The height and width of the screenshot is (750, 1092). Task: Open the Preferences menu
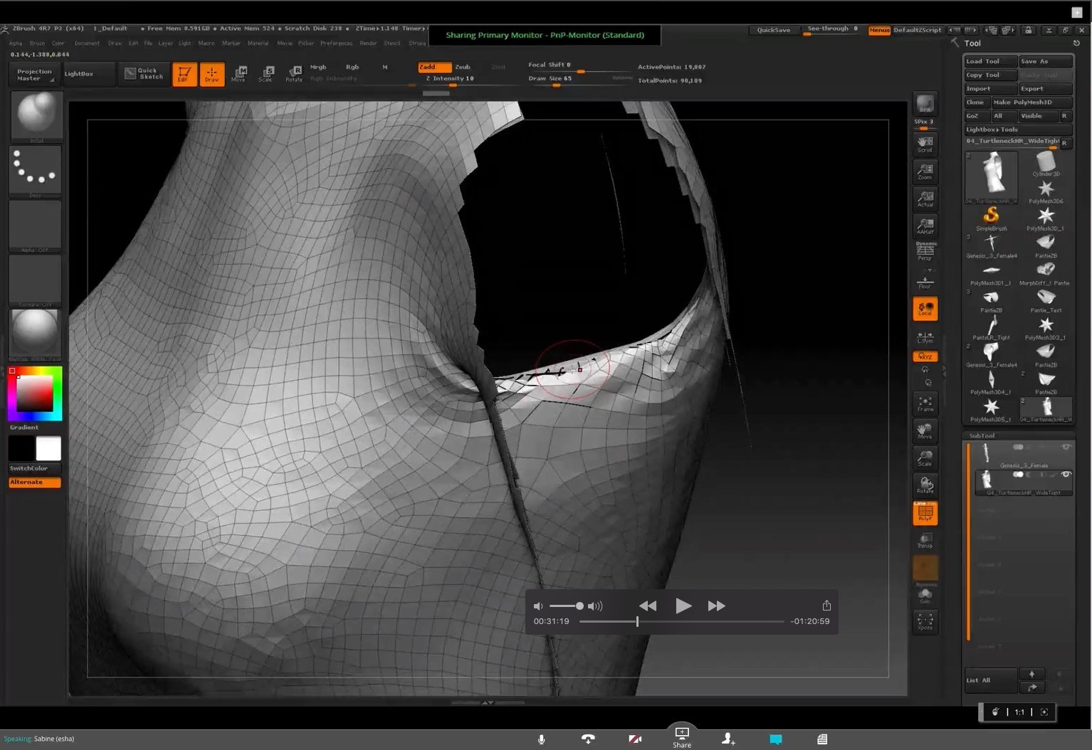336,43
